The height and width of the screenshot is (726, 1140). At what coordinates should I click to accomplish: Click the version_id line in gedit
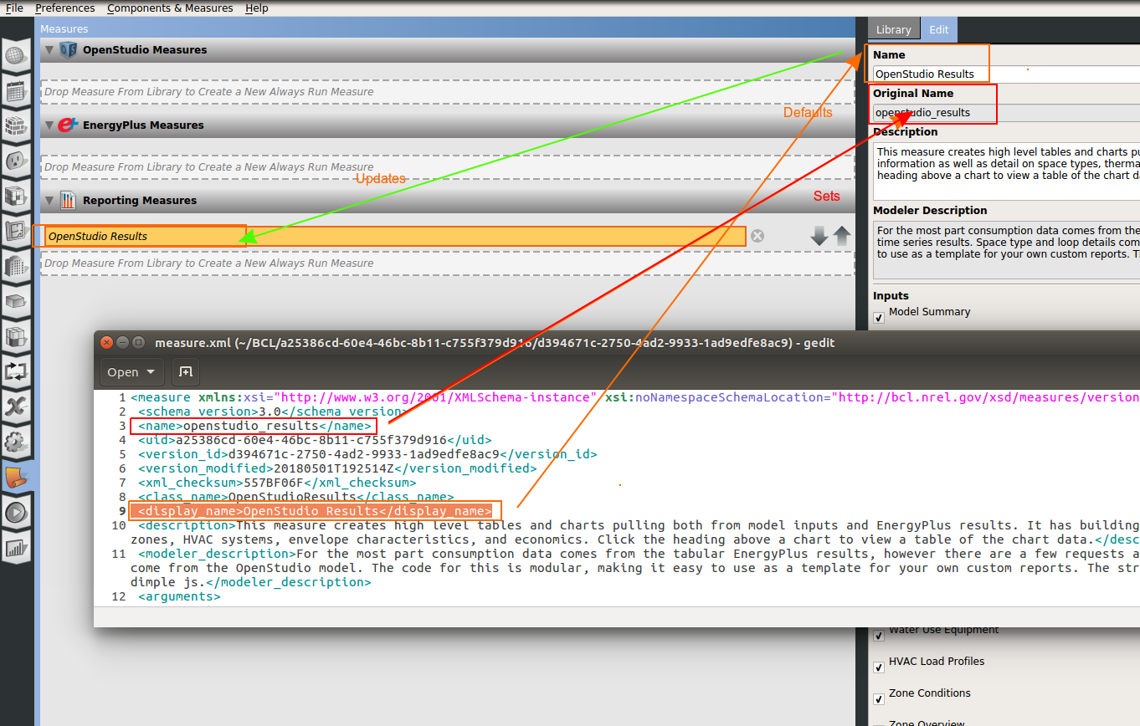click(367, 454)
